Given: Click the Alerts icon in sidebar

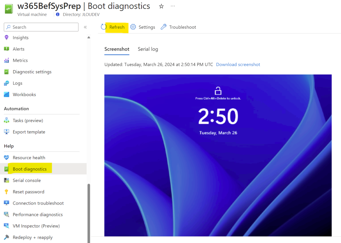Looking at the screenshot, I should pyautogui.click(x=7, y=49).
